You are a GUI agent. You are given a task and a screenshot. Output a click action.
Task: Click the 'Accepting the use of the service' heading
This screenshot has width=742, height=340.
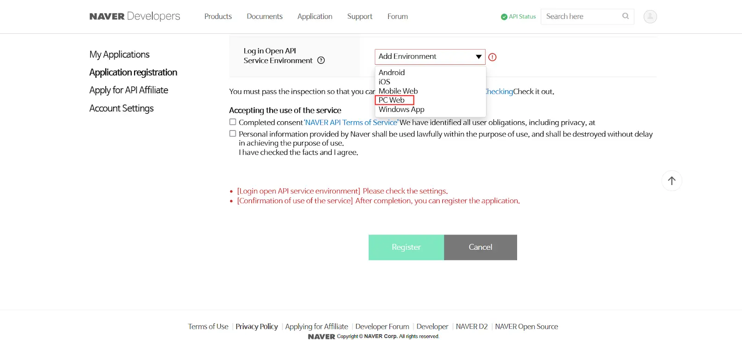(x=285, y=110)
